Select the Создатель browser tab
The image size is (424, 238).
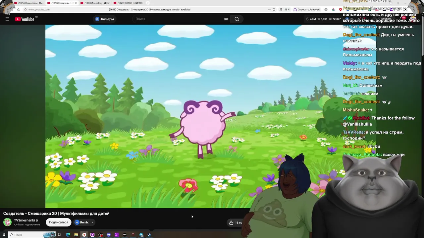coord(61,3)
